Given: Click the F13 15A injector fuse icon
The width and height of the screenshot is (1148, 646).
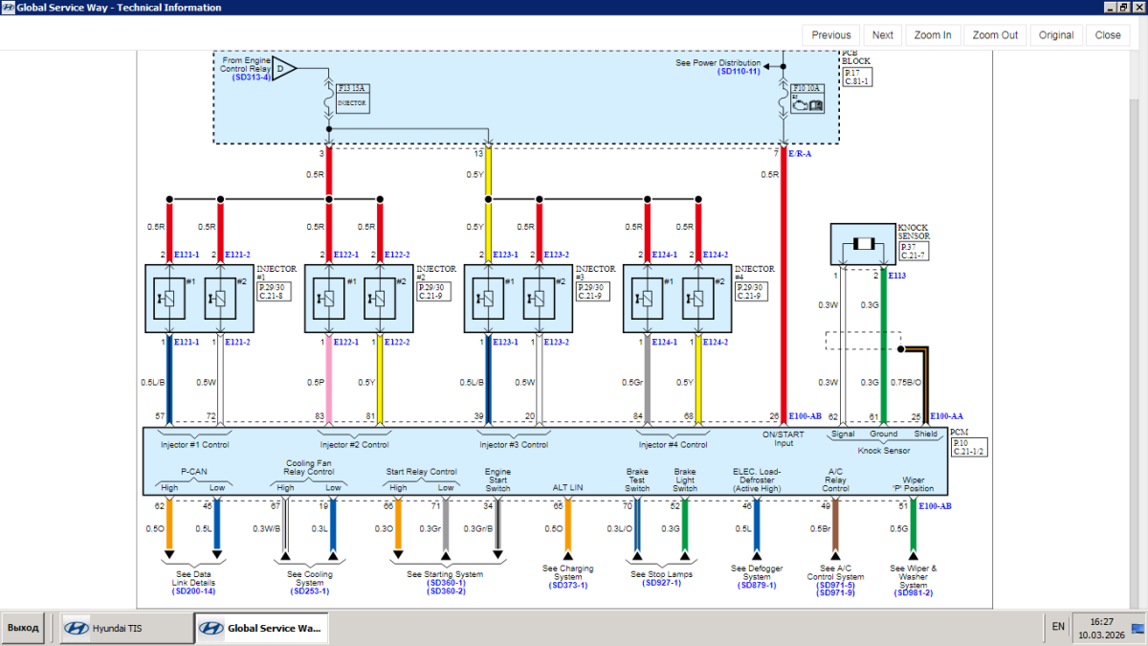Looking at the screenshot, I should pos(352,97).
